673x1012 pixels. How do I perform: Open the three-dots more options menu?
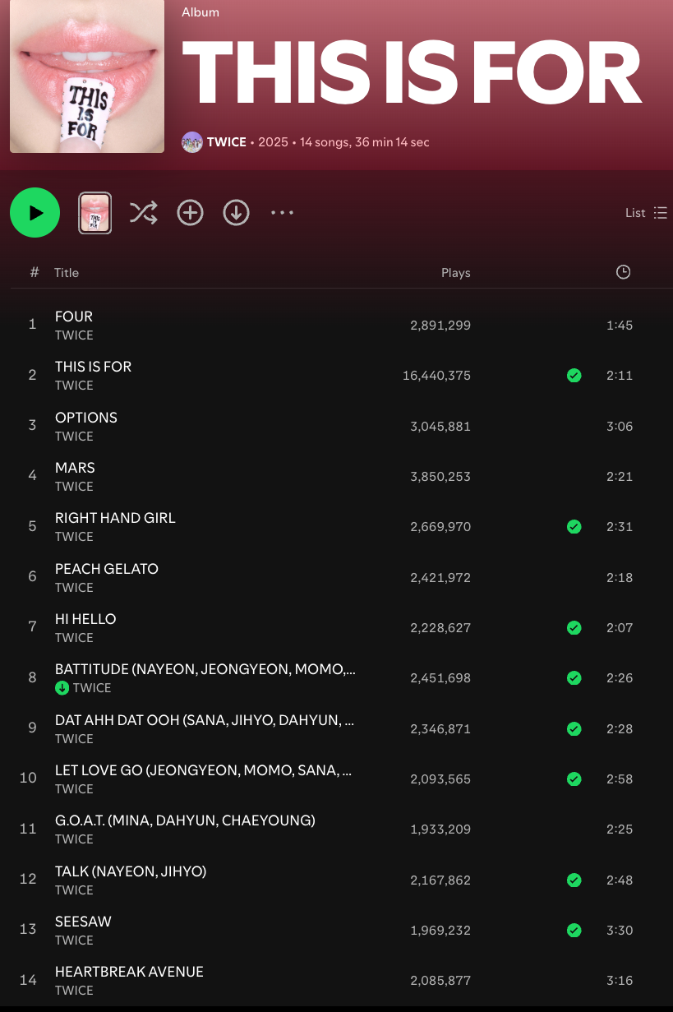point(282,213)
